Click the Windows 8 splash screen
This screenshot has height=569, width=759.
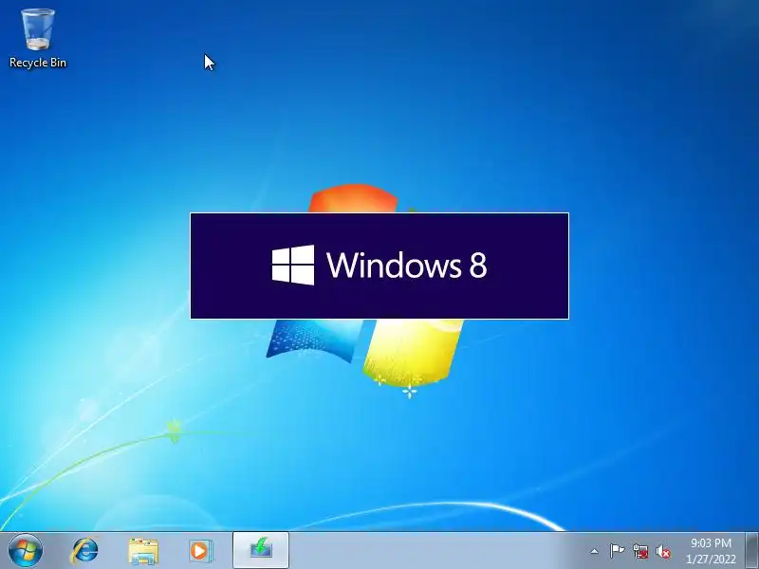click(379, 266)
